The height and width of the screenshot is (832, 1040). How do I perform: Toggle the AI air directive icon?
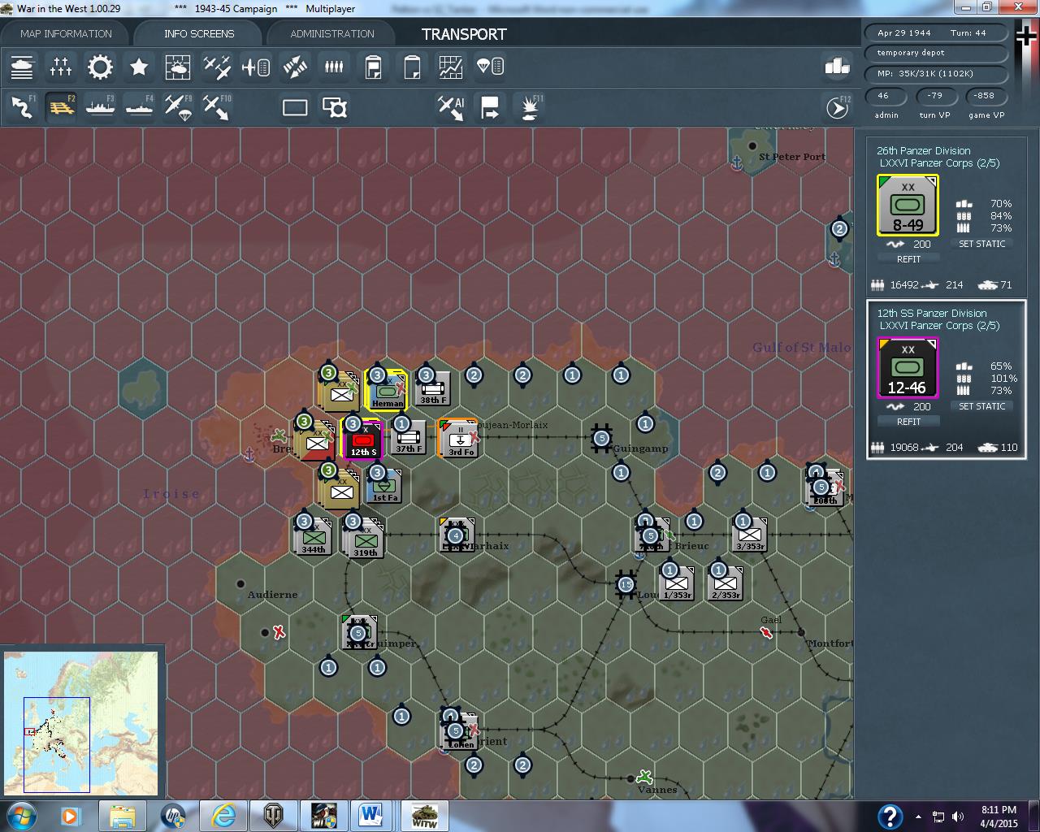pos(451,107)
